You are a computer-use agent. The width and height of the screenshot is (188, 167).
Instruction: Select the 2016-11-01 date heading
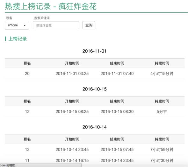pos(95,51)
